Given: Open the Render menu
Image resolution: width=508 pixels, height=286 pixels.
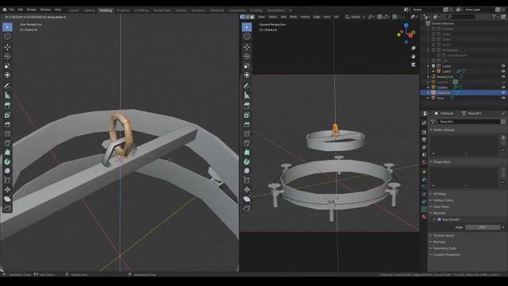Looking at the screenshot, I should pyautogui.click(x=32, y=10).
